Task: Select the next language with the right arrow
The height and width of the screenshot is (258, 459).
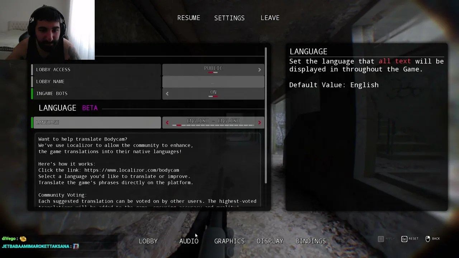Action: [260, 123]
